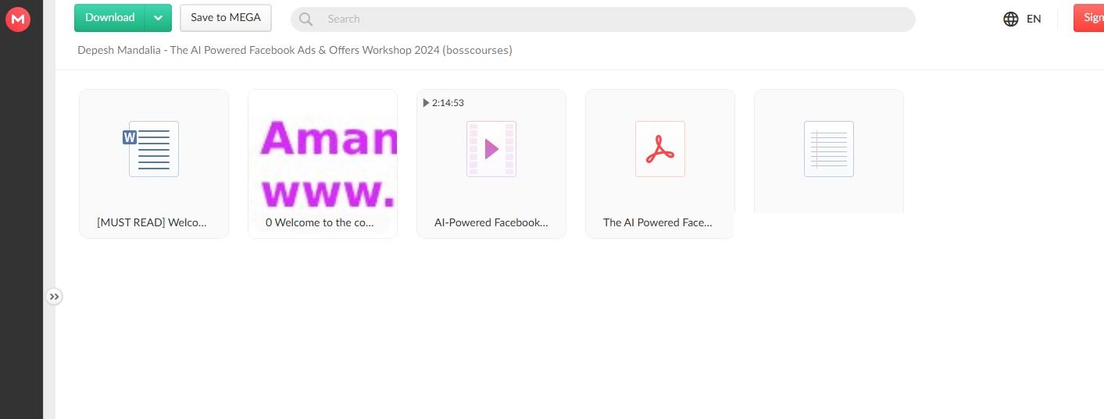Click the "AI-Powered Facebook..." file name
1104x419 pixels.
(491, 222)
